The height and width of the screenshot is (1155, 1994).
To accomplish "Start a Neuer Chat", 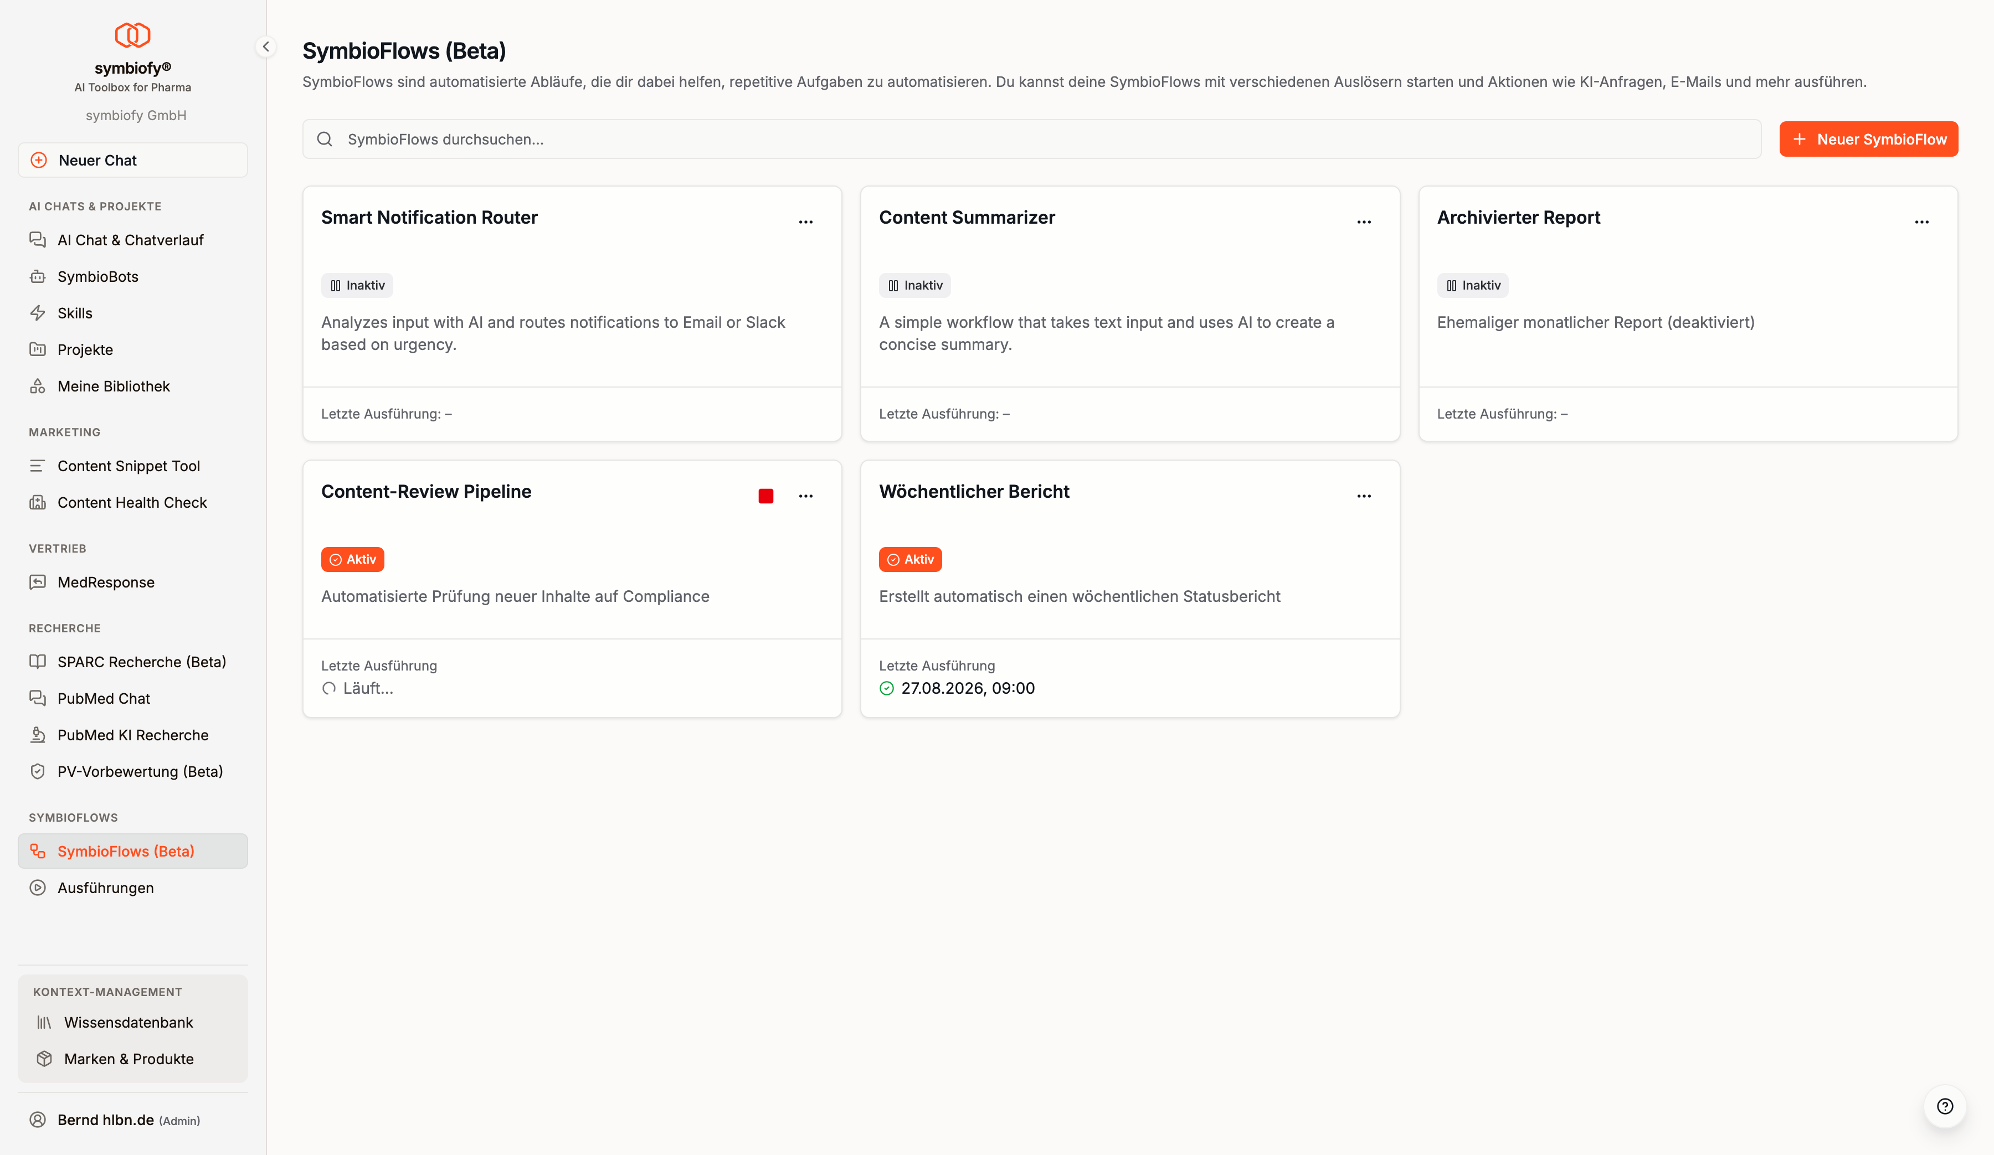I will click(133, 160).
